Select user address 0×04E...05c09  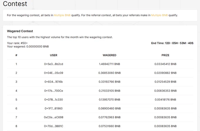tap(54, 73)
